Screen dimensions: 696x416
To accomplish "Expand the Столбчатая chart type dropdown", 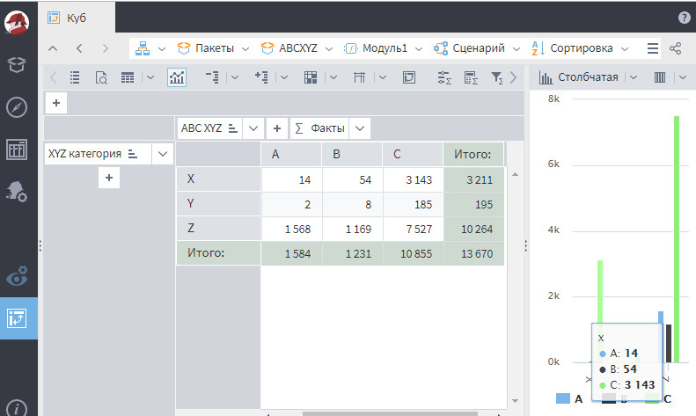I will point(588,77).
